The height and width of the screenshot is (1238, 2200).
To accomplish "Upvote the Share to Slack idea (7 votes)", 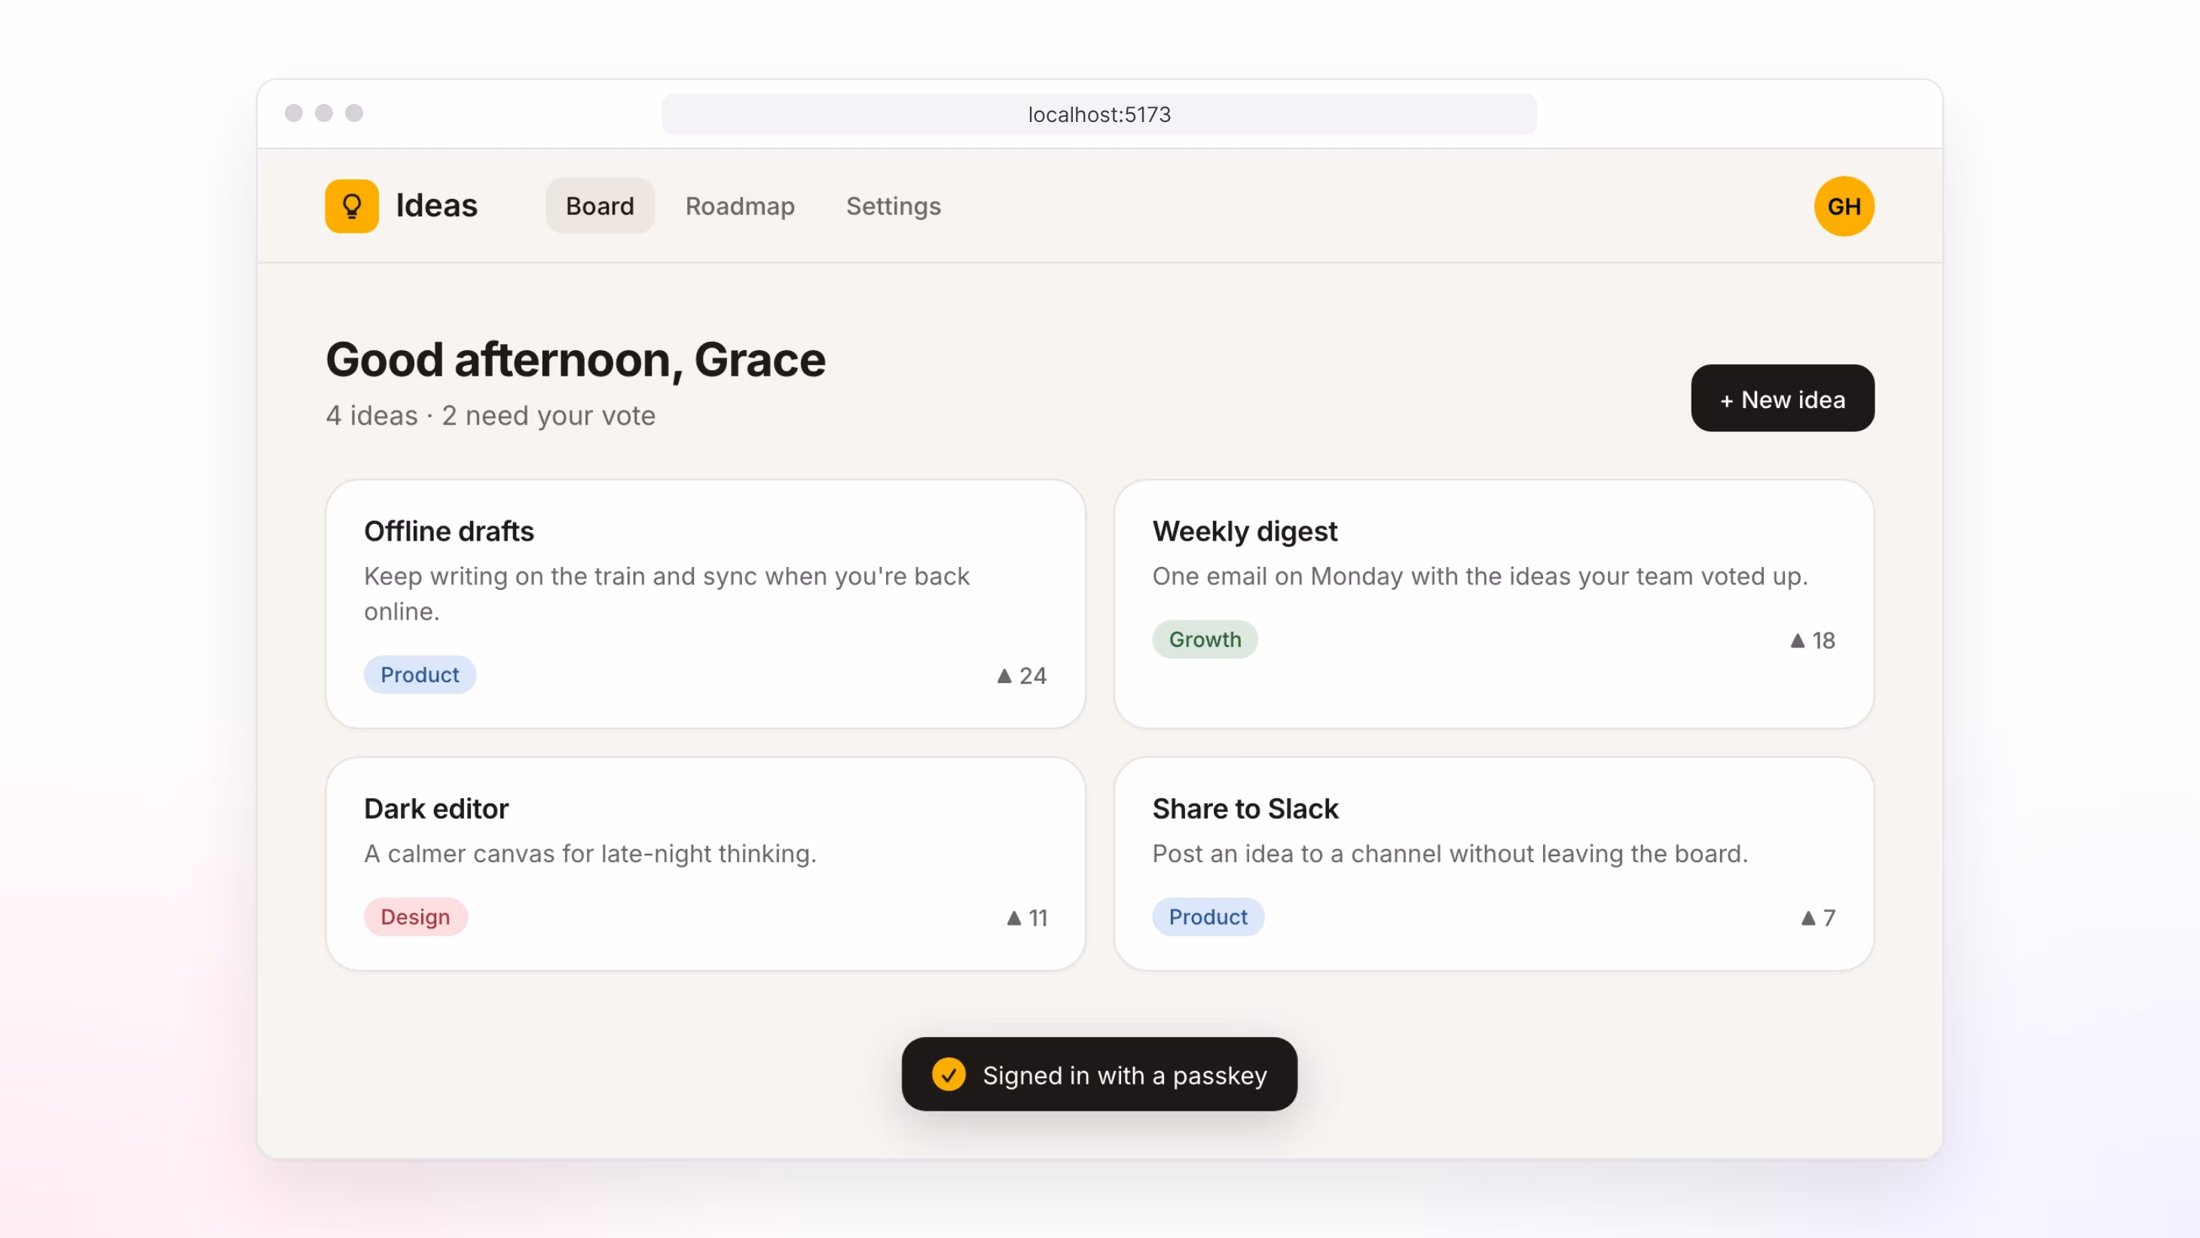I will (1817, 918).
